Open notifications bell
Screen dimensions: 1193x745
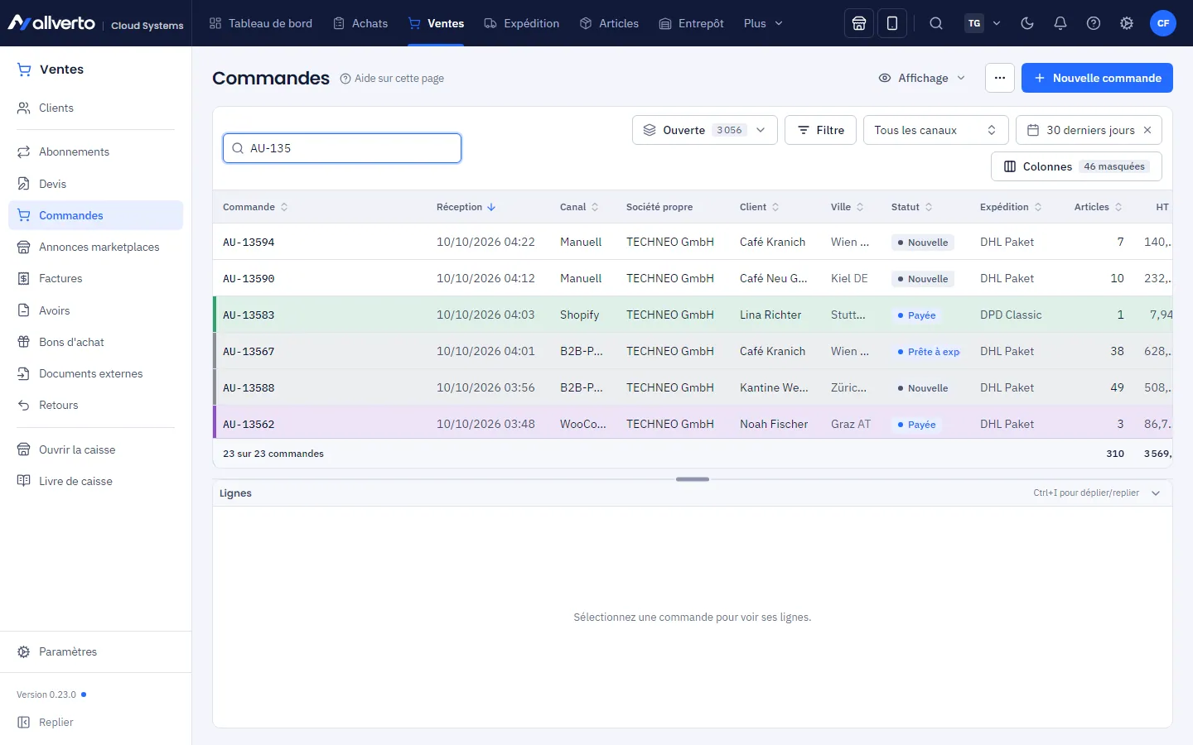click(x=1060, y=23)
